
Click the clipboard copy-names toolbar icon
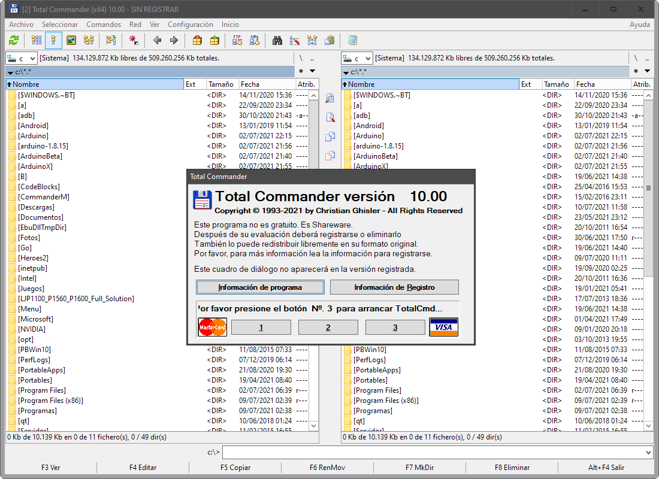(329, 40)
